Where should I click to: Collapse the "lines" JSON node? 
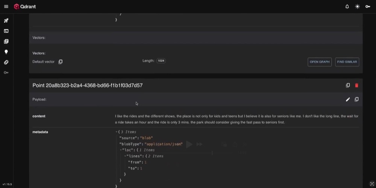tap(125, 156)
